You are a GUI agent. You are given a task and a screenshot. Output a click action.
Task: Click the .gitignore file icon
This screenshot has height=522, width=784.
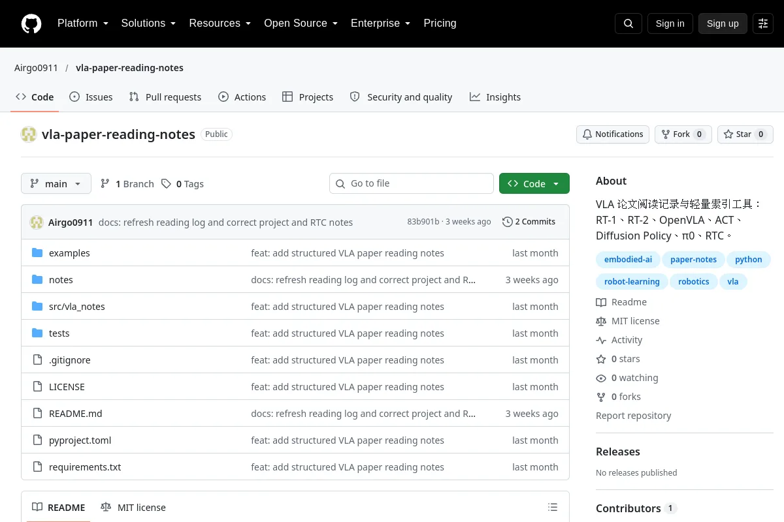click(37, 360)
